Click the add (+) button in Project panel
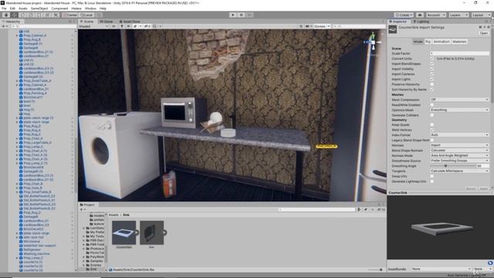 [x=82, y=209]
